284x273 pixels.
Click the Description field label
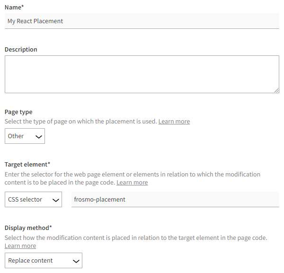(x=21, y=49)
